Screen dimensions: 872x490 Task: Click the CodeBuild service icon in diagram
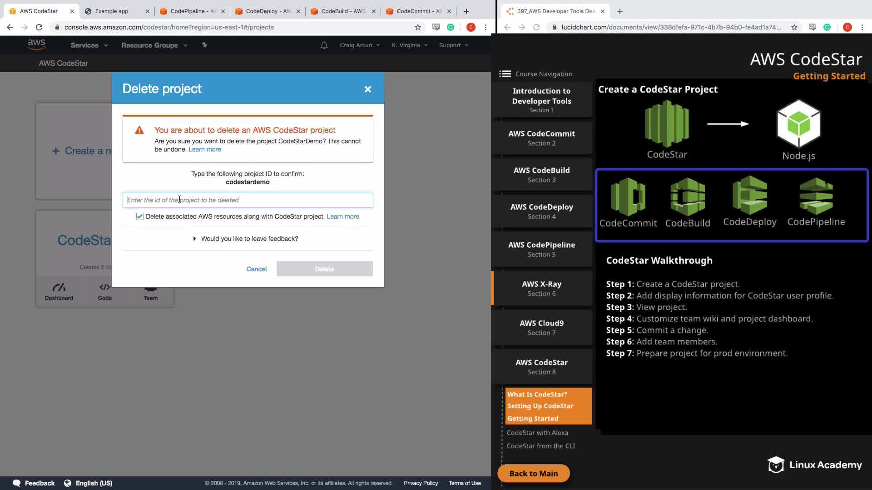(x=687, y=197)
